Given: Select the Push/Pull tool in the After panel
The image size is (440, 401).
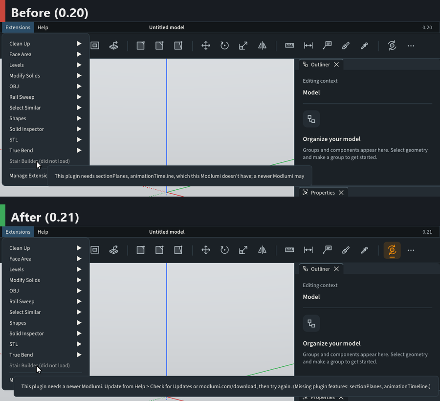Looking at the screenshot, I should point(113,250).
